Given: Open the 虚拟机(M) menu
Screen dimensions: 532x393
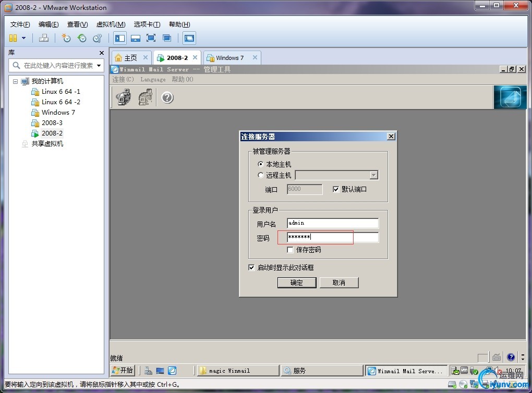Looking at the screenshot, I should [111, 24].
